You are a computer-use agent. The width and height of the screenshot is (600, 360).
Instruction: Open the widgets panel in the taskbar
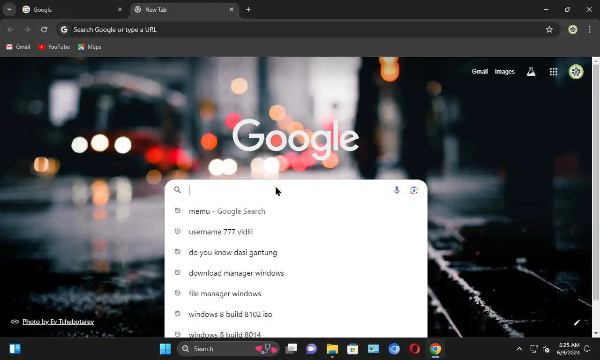click(x=15, y=349)
